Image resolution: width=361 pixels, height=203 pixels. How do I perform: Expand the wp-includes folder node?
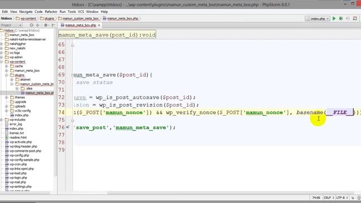pyautogui.click(x=2, y=120)
